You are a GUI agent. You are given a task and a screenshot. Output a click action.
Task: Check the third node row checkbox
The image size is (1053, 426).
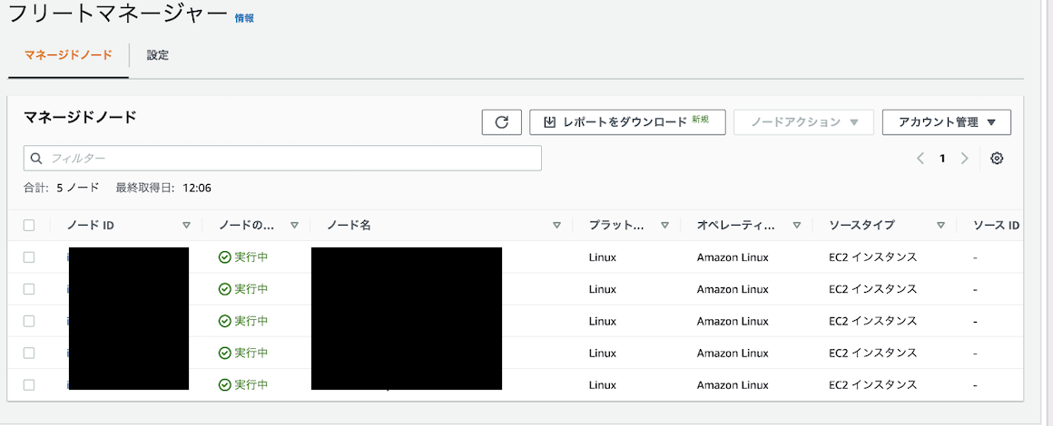click(29, 321)
